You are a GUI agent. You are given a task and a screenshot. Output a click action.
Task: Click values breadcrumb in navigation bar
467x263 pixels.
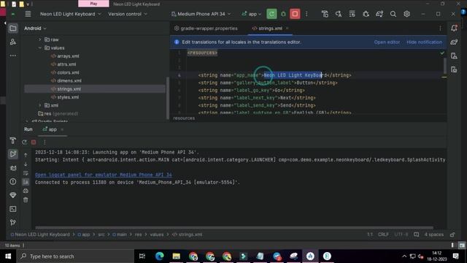pos(157,235)
